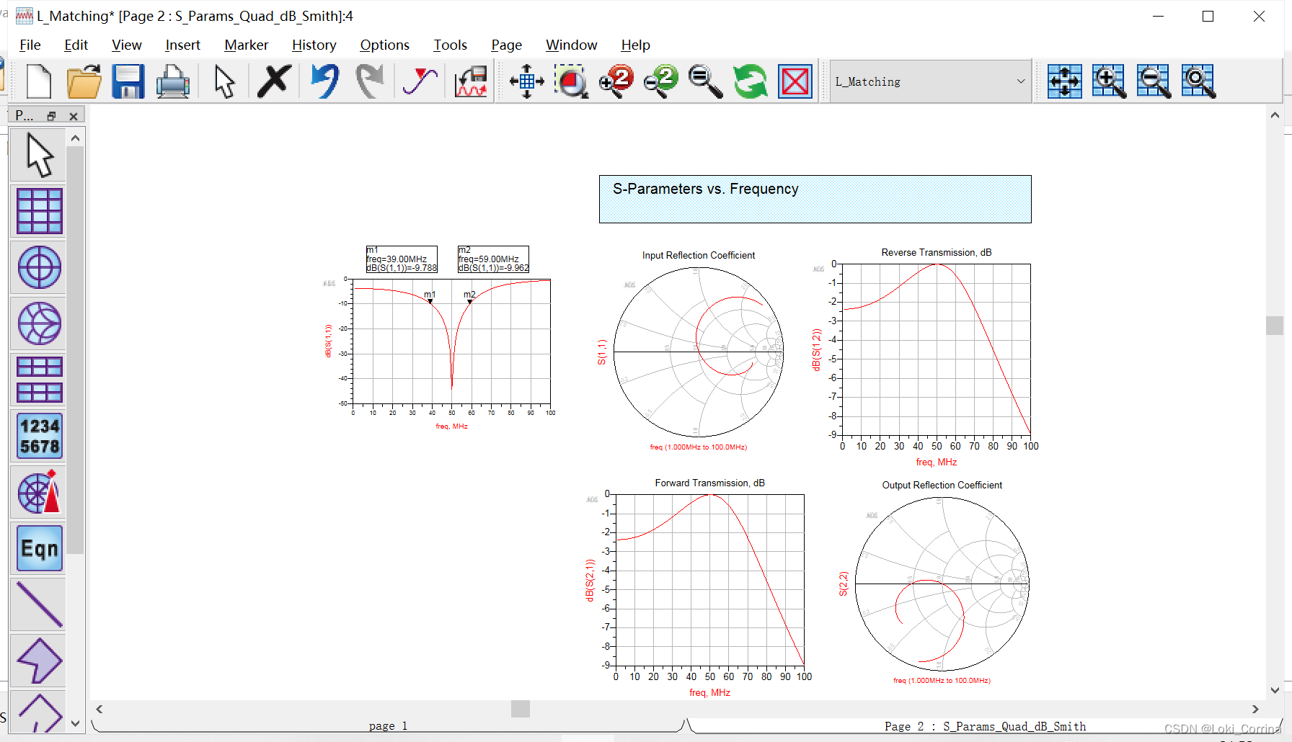Refresh the display with green arrows
Screen dimensions: 1292x742
click(751, 81)
